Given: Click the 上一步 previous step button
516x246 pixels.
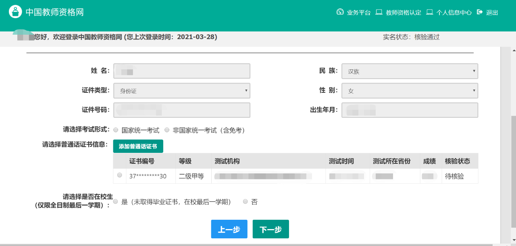Looking at the screenshot, I should click(x=229, y=229).
